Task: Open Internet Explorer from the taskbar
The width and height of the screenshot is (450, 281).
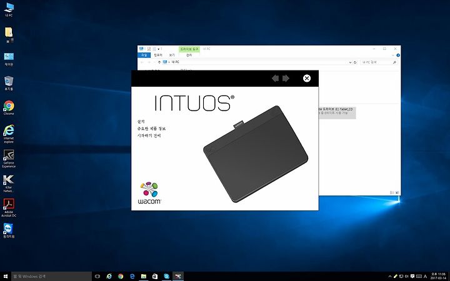Action: (x=109, y=277)
